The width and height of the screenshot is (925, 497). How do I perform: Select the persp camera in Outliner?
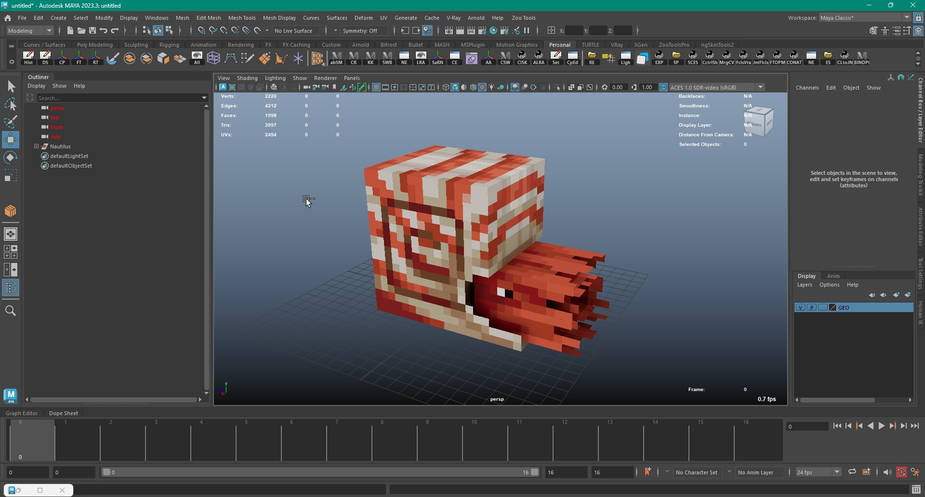coord(57,108)
